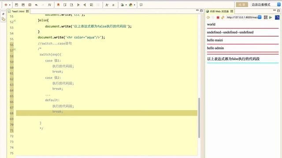Viewport: 282px width, 158px height.
Task: Minimize the web browser pane
Action: (275, 11)
